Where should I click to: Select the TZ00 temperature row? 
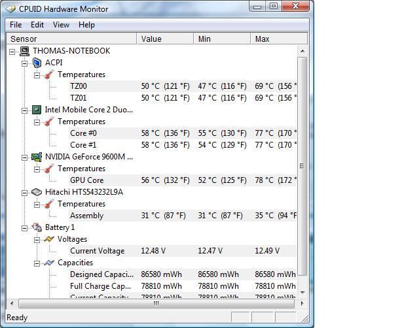[x=182, y=86]
